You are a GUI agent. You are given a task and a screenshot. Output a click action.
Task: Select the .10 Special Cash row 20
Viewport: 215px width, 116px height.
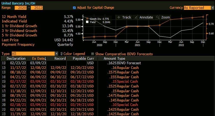click(108, 105)
